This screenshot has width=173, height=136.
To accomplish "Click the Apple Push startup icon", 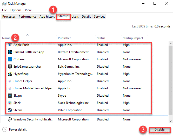I will tap(10, 45).
